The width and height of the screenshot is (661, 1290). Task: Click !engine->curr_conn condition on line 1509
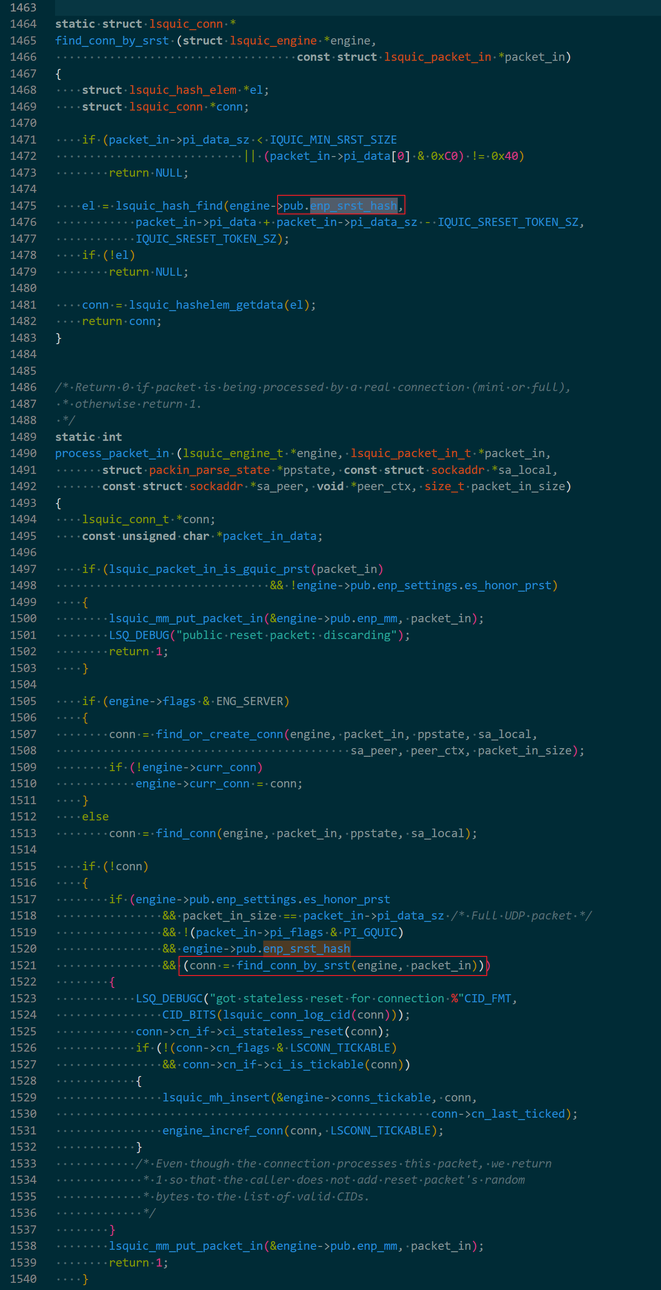coord(196,767)
